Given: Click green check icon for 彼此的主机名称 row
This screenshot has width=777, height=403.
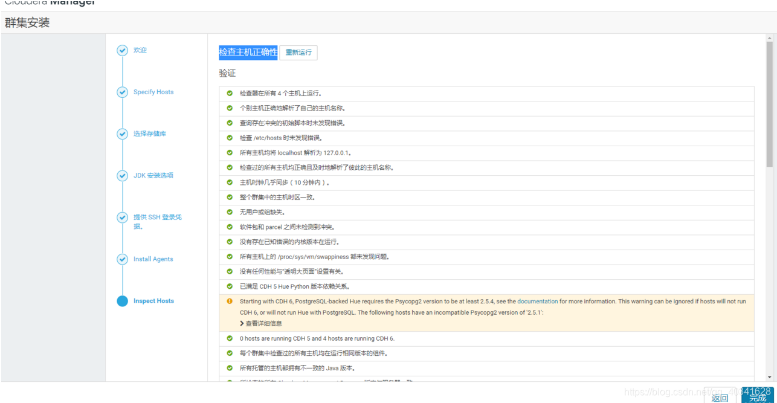Looking at the screenshot, I should (x=230, y=167).
